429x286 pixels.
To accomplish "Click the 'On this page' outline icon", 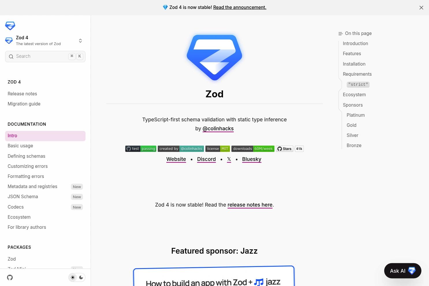I will click(340, 34).
